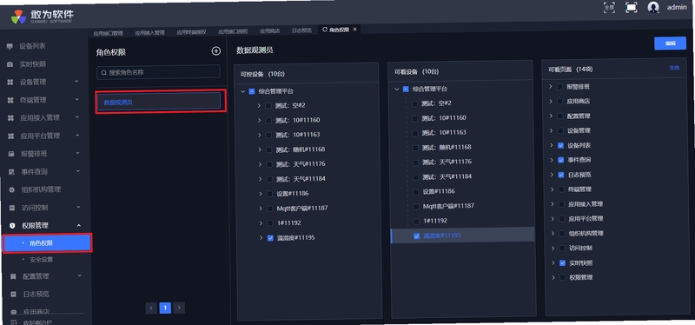Click the 收起侧边栏 label at the bottom
The image size is (695, 325).
[37, 322]
